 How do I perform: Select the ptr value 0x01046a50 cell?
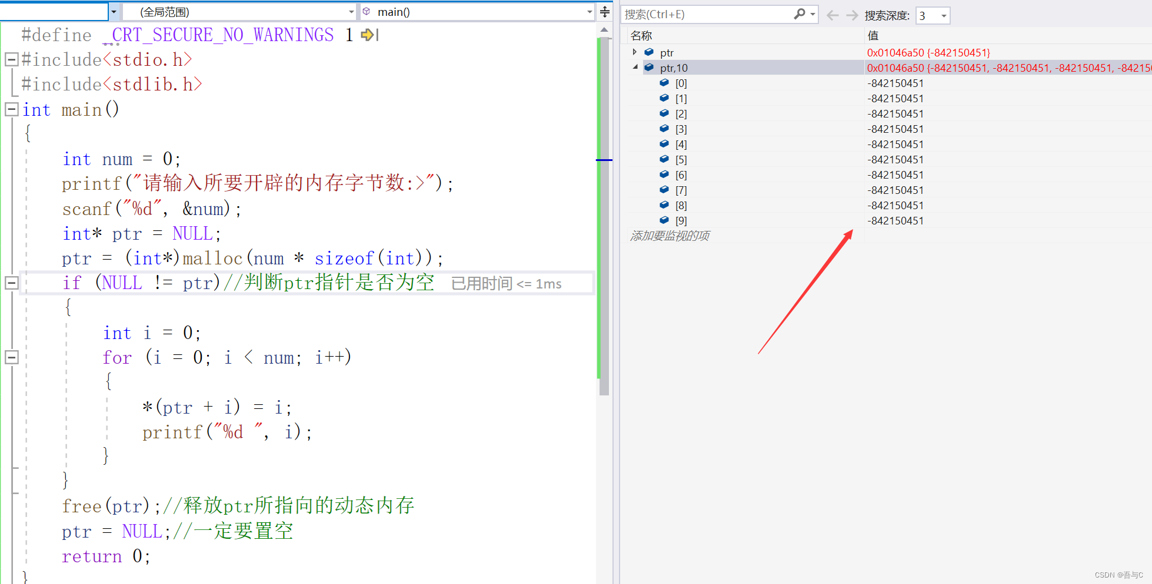(x=928, y=52)
